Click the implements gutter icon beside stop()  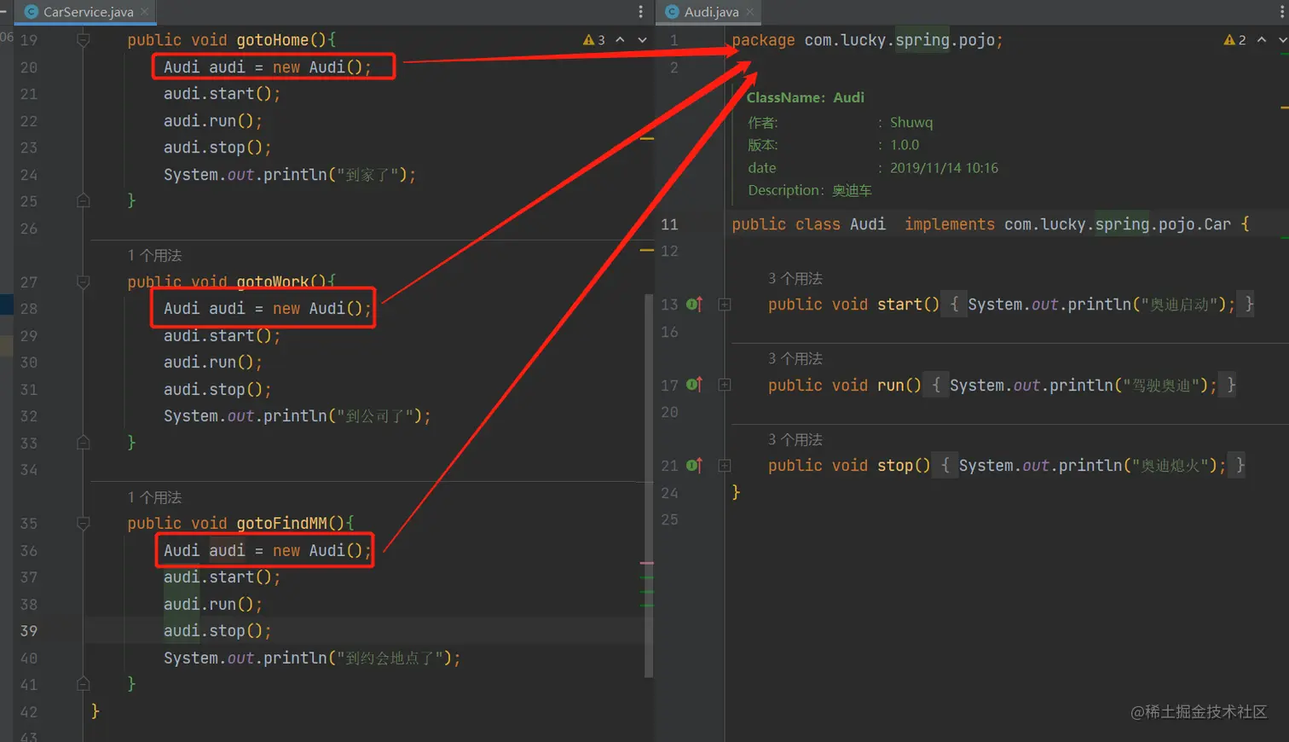click(x=695, y=466)
